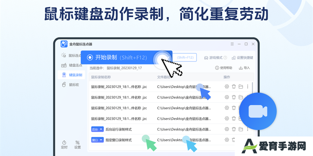Open more options for 后台运行录制样式 row
313x156 pixels.
[x=248, y=129]
